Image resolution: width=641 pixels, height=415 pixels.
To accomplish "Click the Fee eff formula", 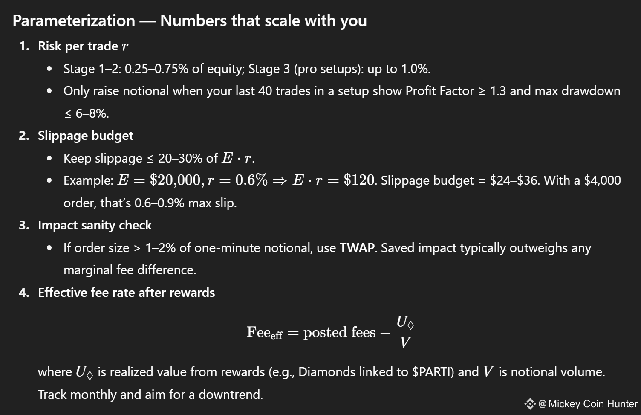I will tap(331, 332).
